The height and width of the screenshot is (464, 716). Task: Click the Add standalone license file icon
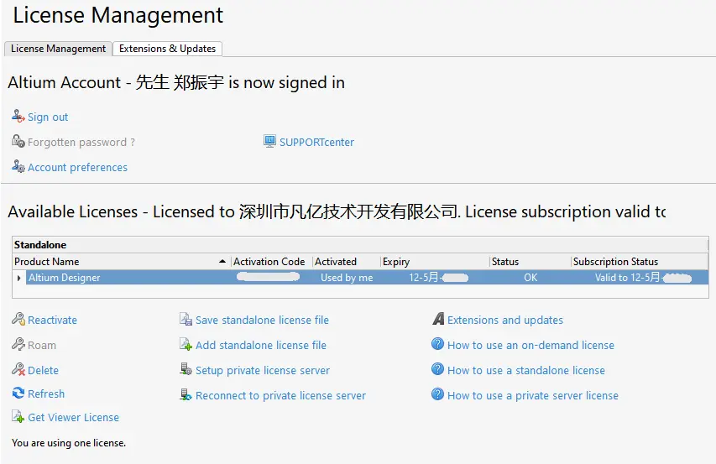tap(186, 344)
